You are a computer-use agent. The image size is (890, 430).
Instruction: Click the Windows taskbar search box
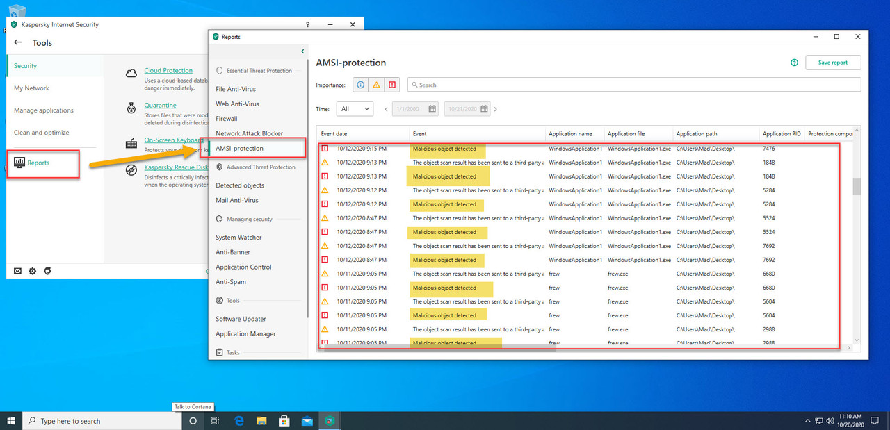[x=102, y=421]
